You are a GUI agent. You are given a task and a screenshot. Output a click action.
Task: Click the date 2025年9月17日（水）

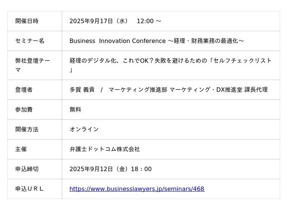[99, 21]
